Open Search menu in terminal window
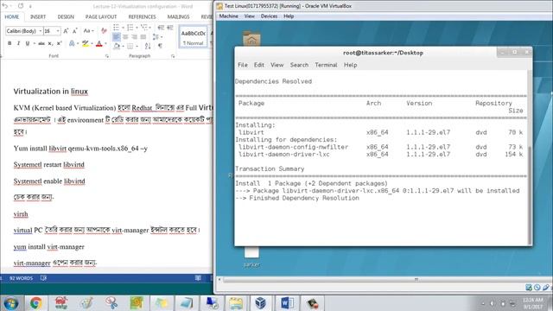The image size is (553, 311). point(299,65)
